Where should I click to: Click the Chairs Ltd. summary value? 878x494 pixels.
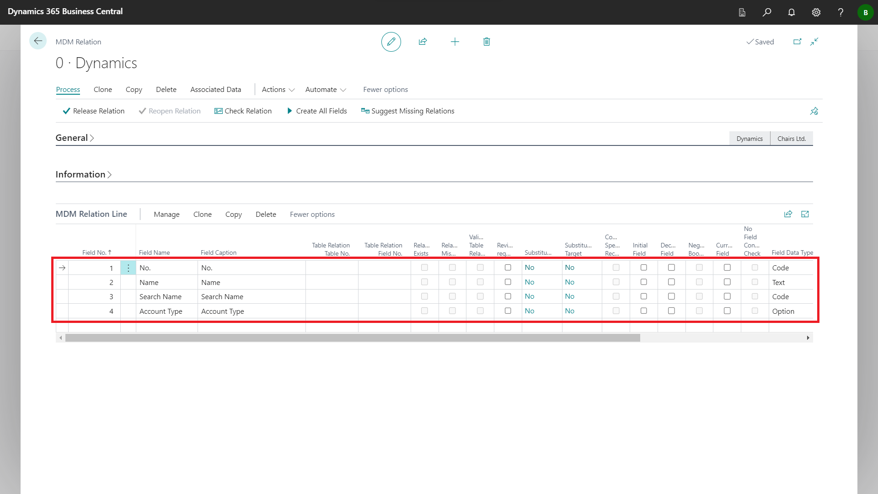click(x=792, y=139)
